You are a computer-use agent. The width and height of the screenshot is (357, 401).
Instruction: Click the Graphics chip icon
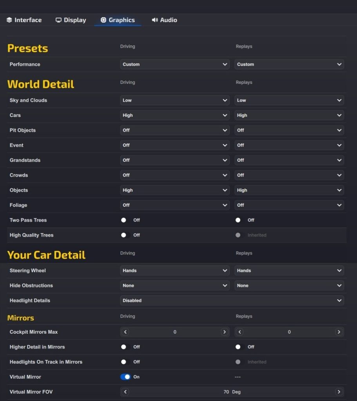103,20
